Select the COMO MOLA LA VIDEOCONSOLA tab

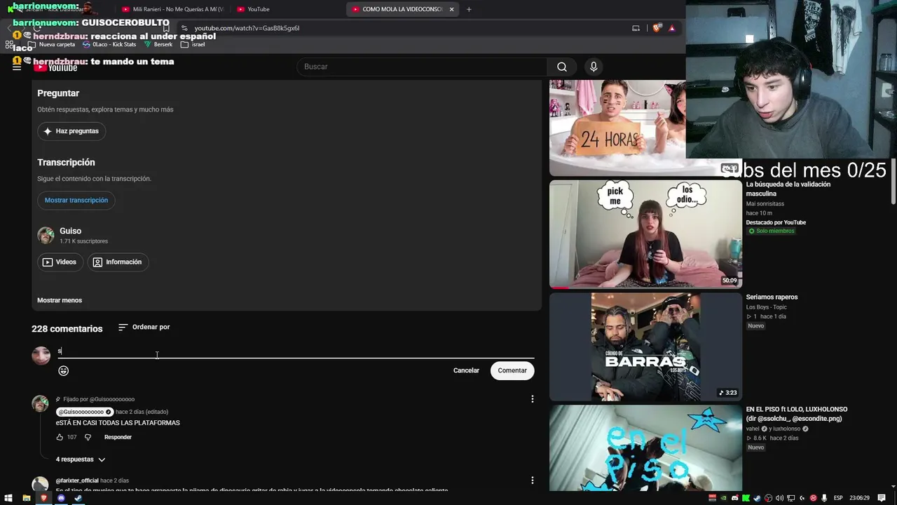(x=403, y=9)
